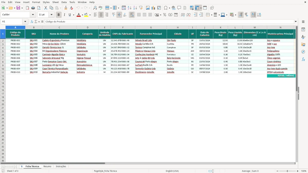Click the Split Window icon
The height and width of the screenshot is (173, 308).
coord(205,8)
